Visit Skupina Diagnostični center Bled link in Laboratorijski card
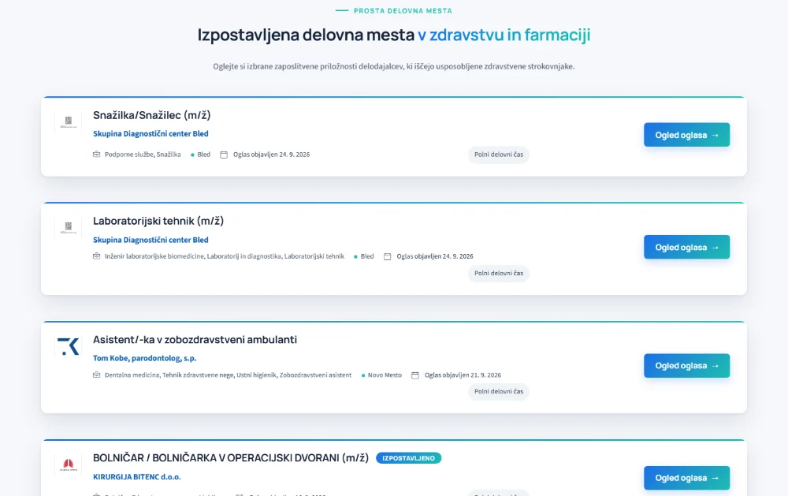This screenshot has height=496, width=788. point(151,240)
